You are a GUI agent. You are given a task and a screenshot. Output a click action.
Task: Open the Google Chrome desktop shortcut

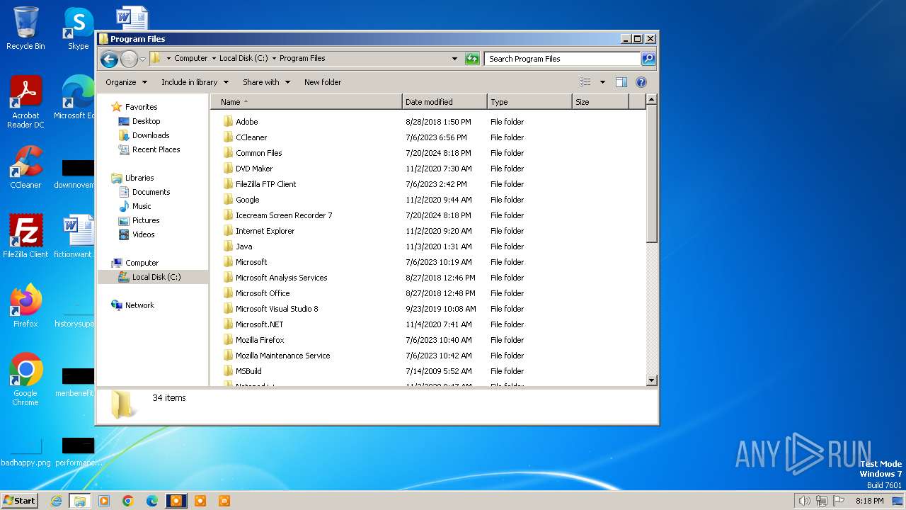[25, 380]
